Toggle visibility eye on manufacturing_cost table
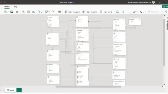Viewport: 168px width, 94px height. tap(123, 72)
